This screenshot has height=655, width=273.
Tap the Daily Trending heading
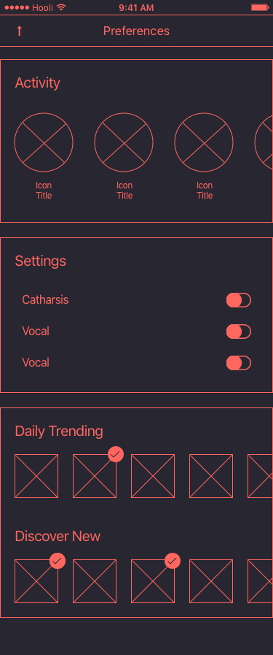pyautogui.click(x=59, y=431)
